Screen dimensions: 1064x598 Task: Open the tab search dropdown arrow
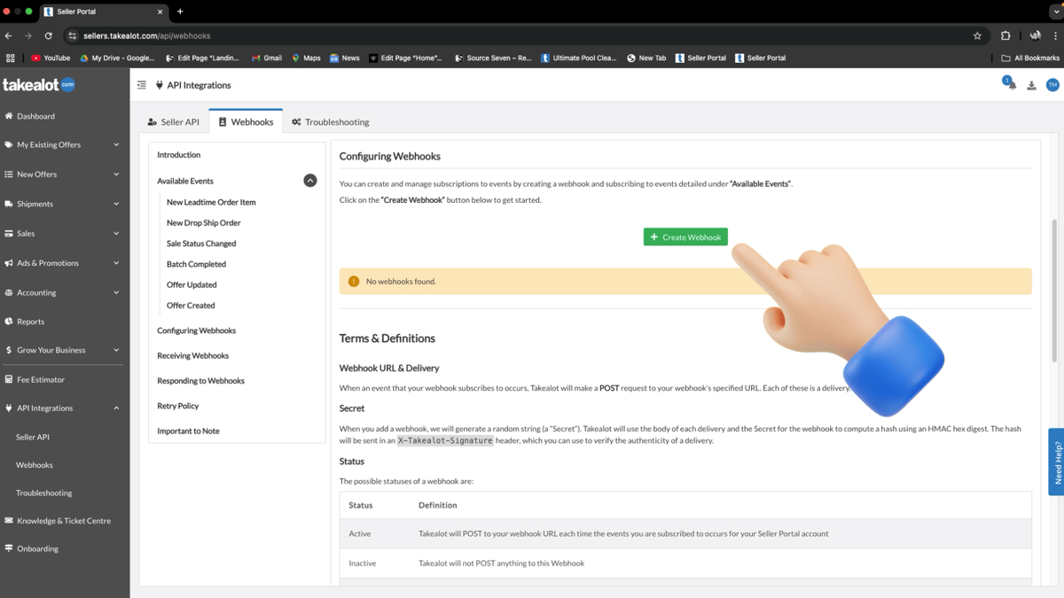coord(1055,12)
